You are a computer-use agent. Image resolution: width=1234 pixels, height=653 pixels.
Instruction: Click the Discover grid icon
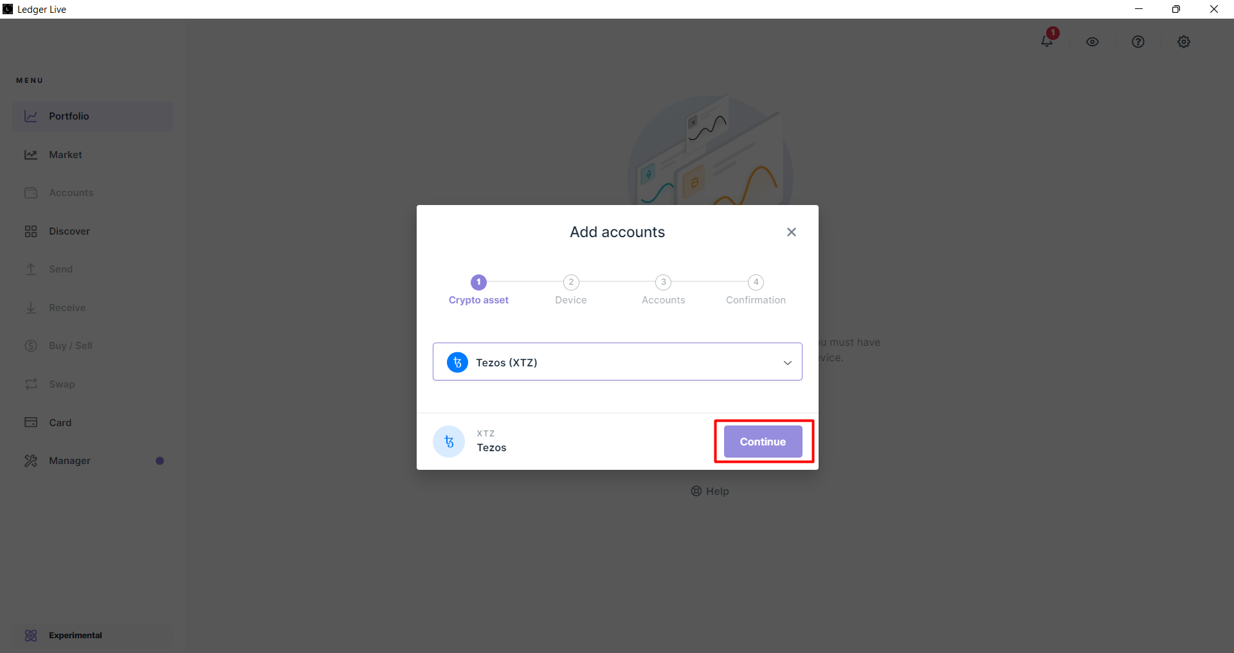[x=31, y=231]
